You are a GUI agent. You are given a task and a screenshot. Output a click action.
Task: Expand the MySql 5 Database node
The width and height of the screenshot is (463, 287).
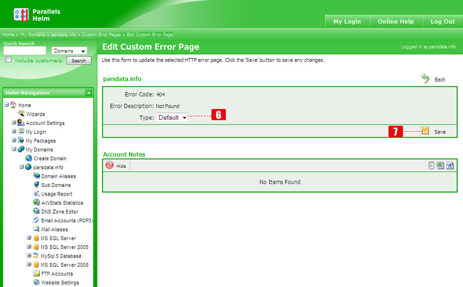[x=29, y=255]
